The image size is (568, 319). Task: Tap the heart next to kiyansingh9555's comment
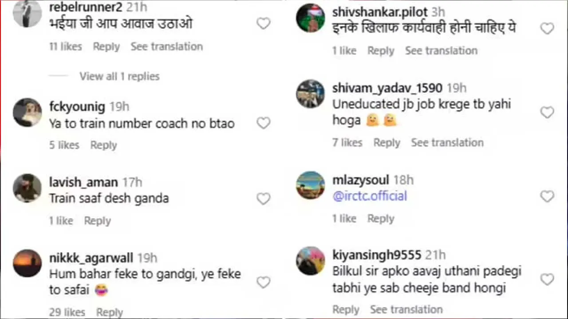click(x=547, y=279)
